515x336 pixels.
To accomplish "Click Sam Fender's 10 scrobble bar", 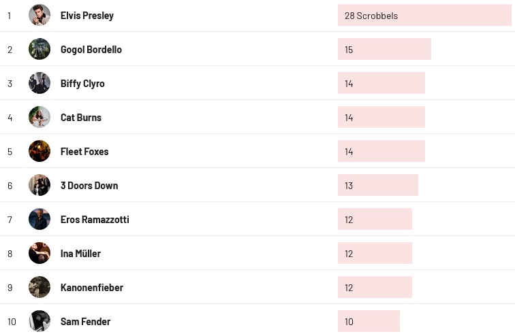I will pos(369,321).
